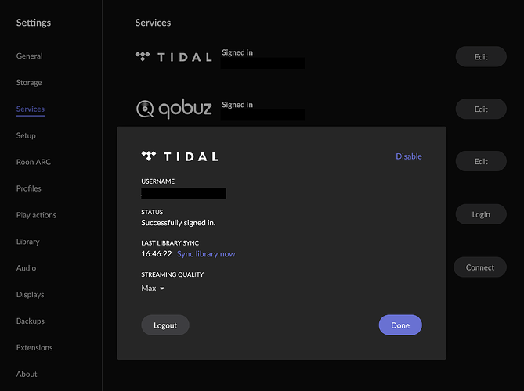Click the Connect button
Image resolution: width=524 pixels, height=391 pixels.
pyautogui.click(x=479, y=267)
